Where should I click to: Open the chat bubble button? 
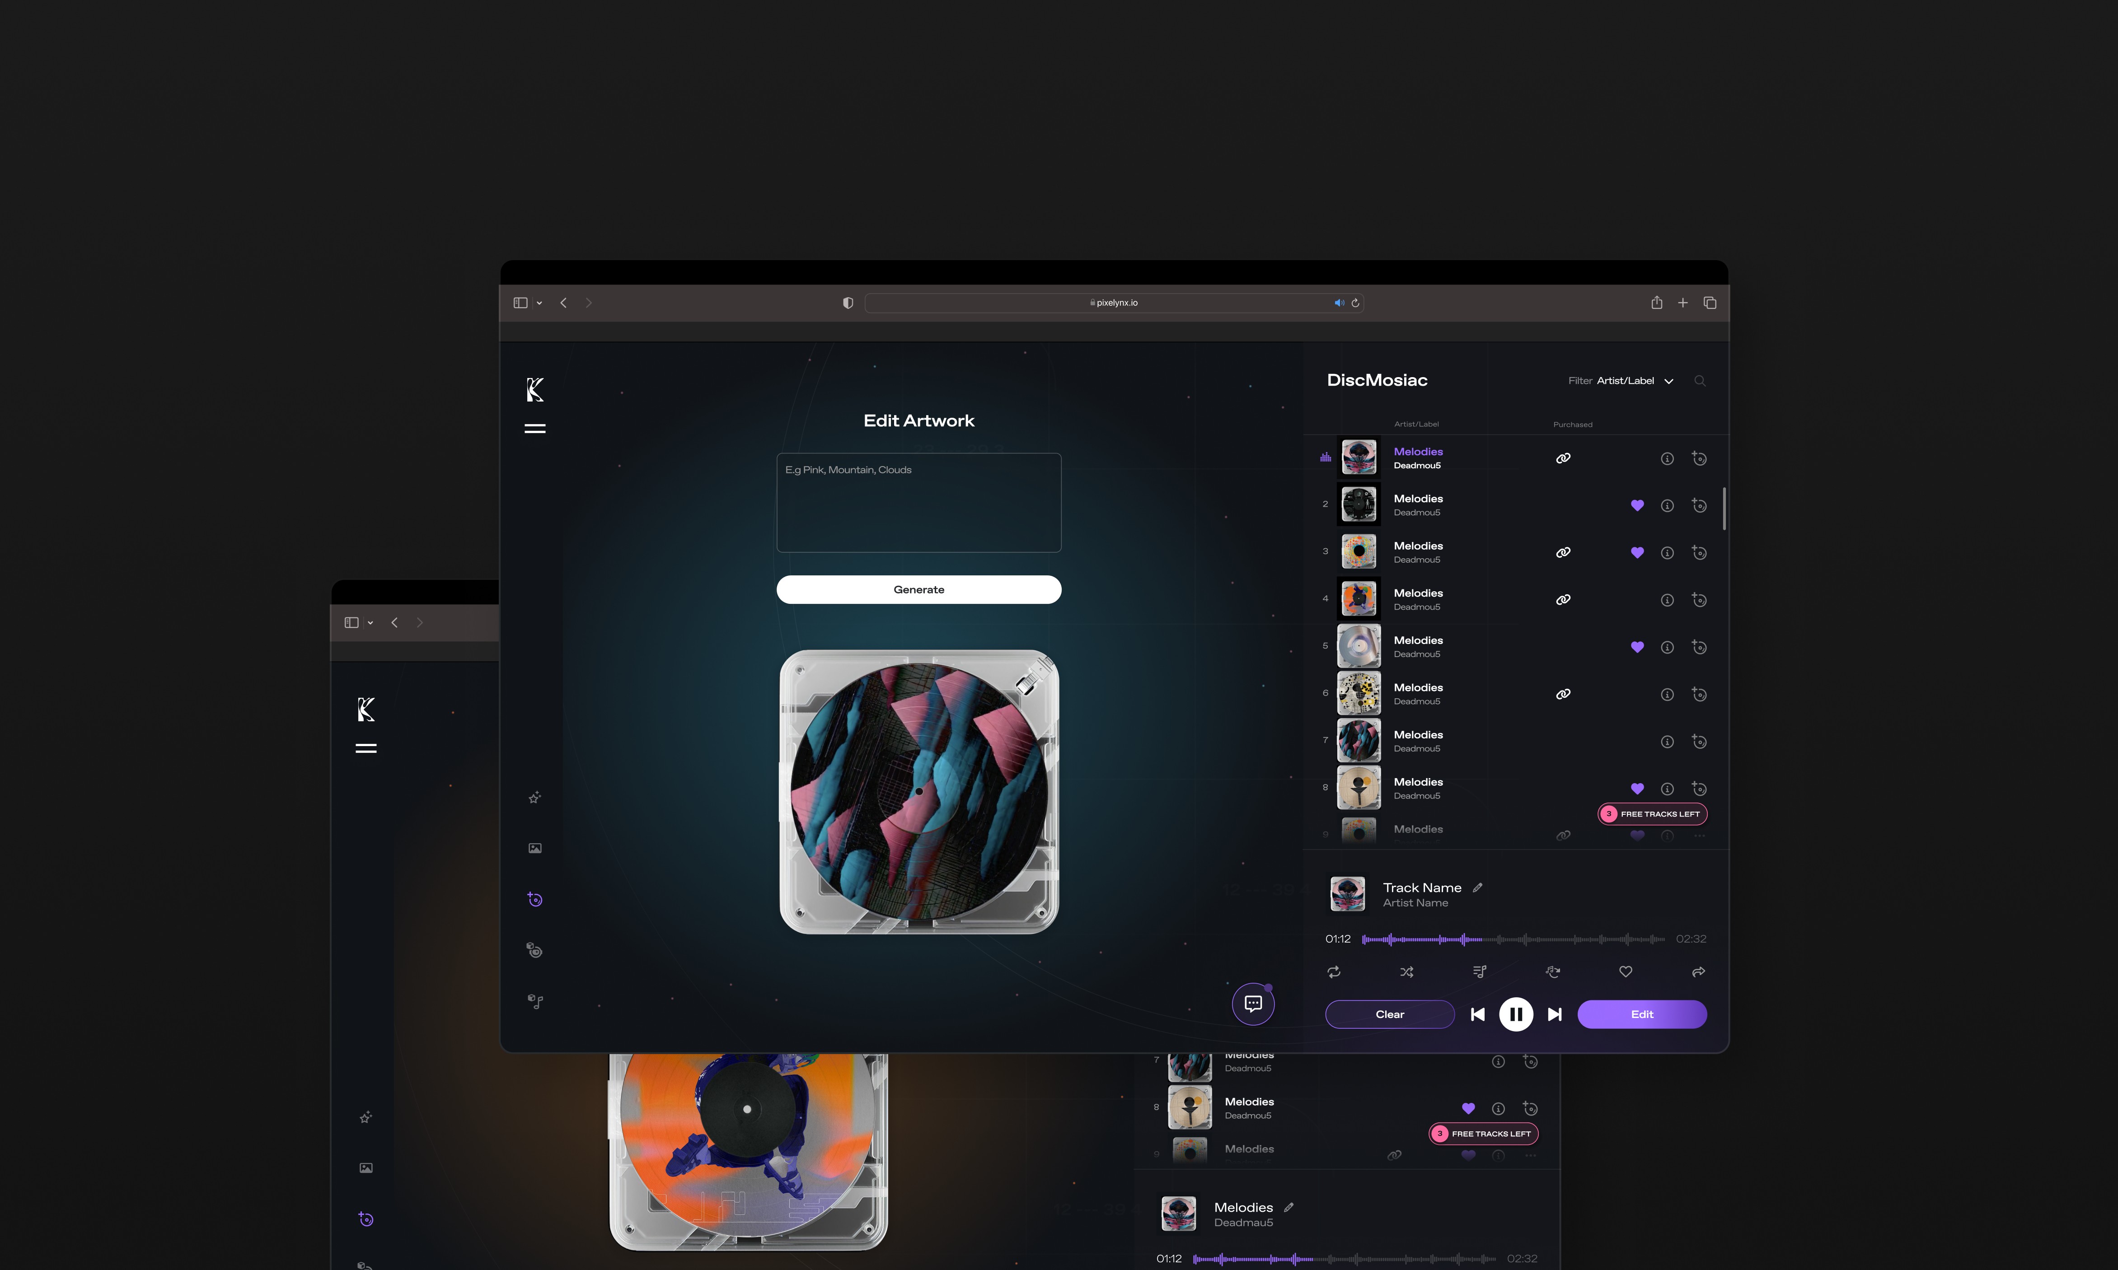coord(1253,1004)
